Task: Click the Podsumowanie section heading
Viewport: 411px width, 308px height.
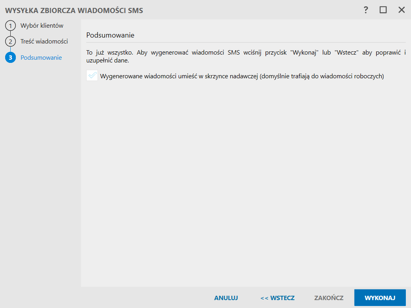Action: click(x=110, y=35)
